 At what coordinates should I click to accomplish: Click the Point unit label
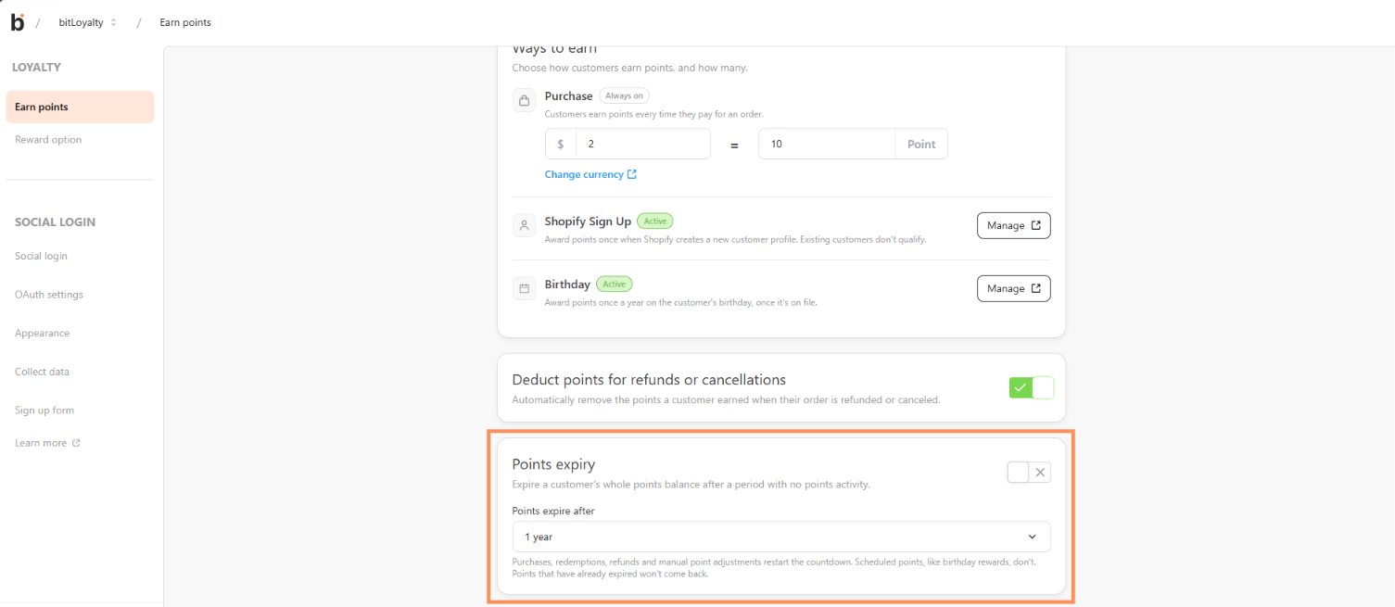(921, 144)
